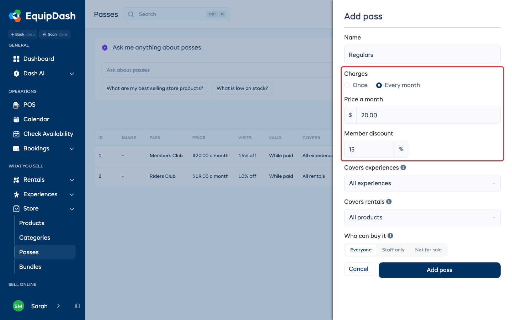Click the Calendar icon in sidebar
This screenshot has height=320, width=512.
tap(16, 119)
